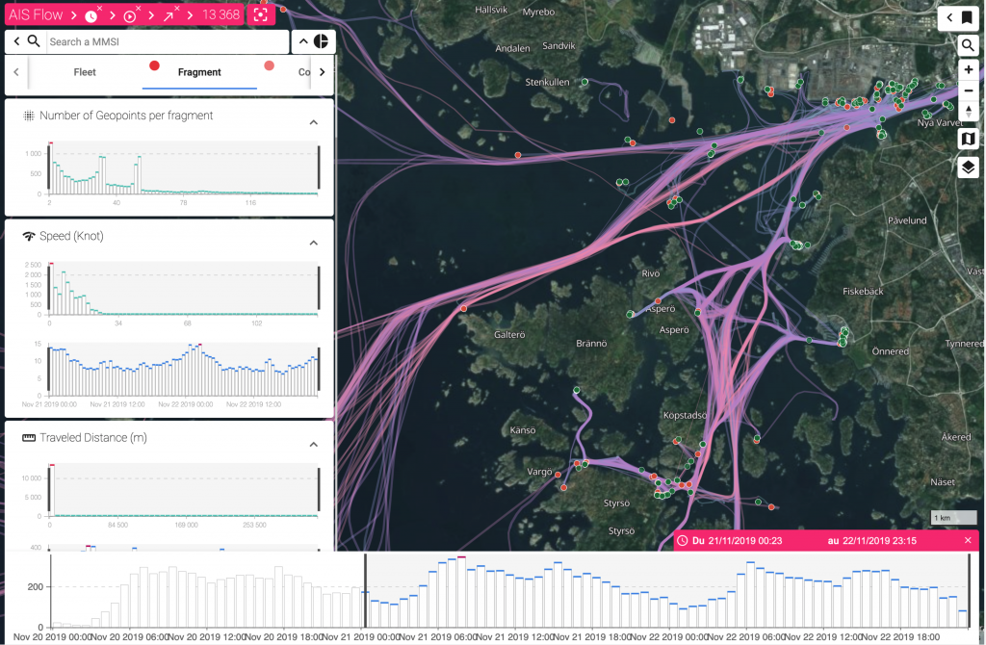The height and width of the screenshot is (645, 986).
Task: Remove the clock time filter
Action: coord(100,9)
